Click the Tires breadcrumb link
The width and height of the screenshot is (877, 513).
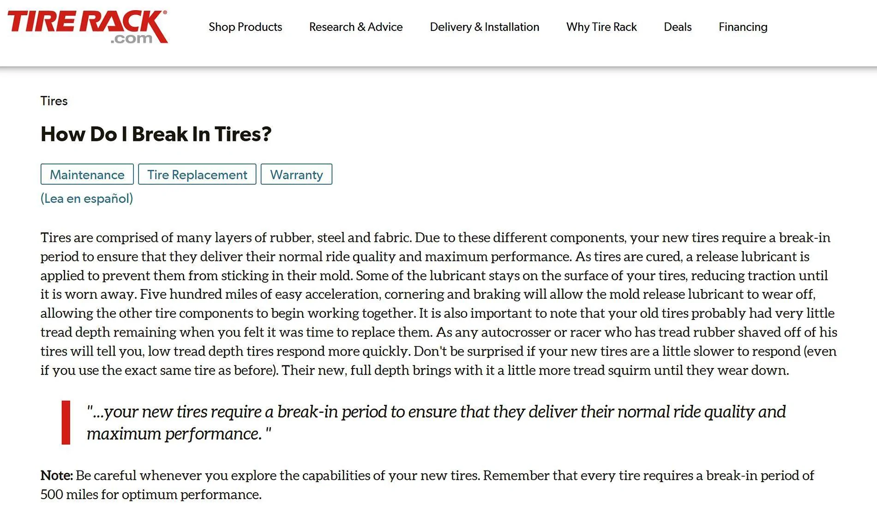(x=54, y=101)
